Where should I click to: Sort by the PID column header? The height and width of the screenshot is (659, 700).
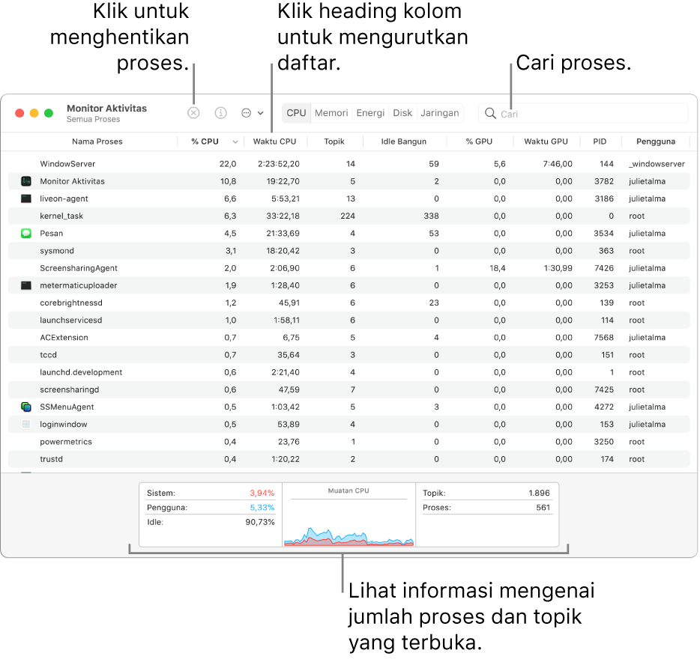pos(600,142)
